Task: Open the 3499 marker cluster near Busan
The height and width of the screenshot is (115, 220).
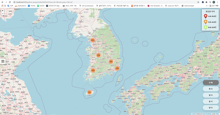Action: (x=117, y=68)
